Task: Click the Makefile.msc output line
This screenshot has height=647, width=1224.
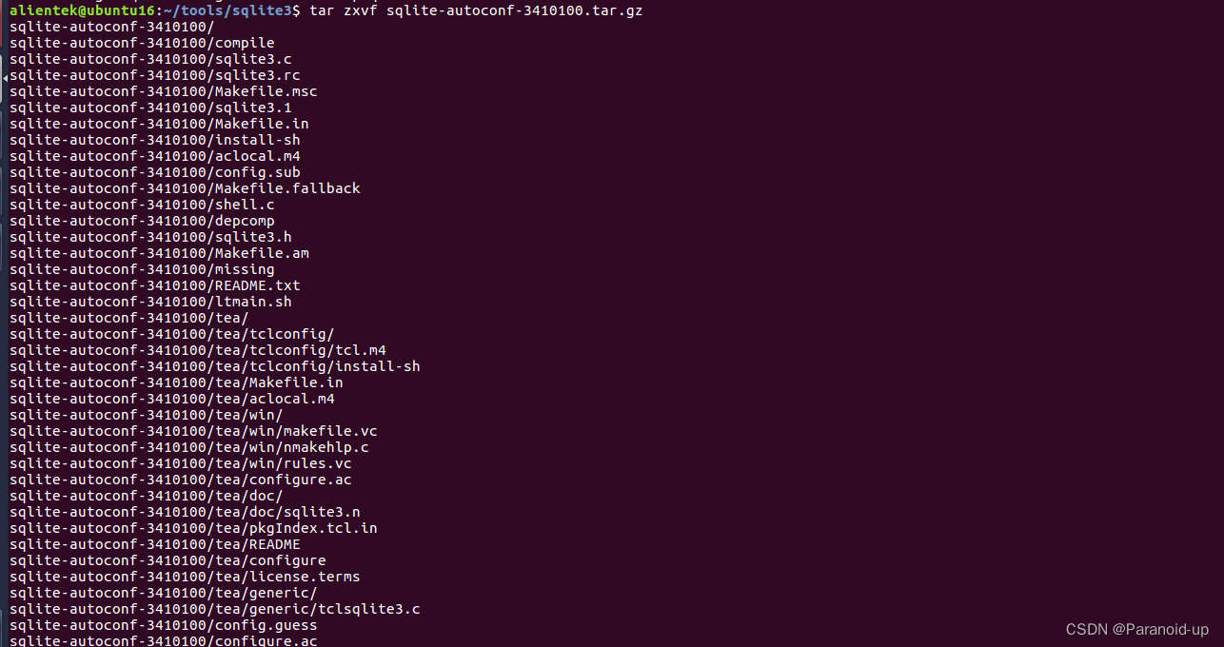Action: click(164, 91)
